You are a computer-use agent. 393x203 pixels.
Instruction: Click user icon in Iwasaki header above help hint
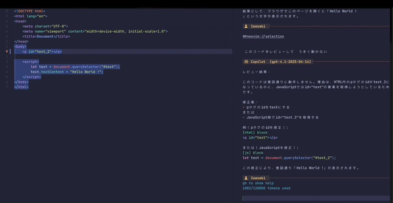[x=246, y=178]
